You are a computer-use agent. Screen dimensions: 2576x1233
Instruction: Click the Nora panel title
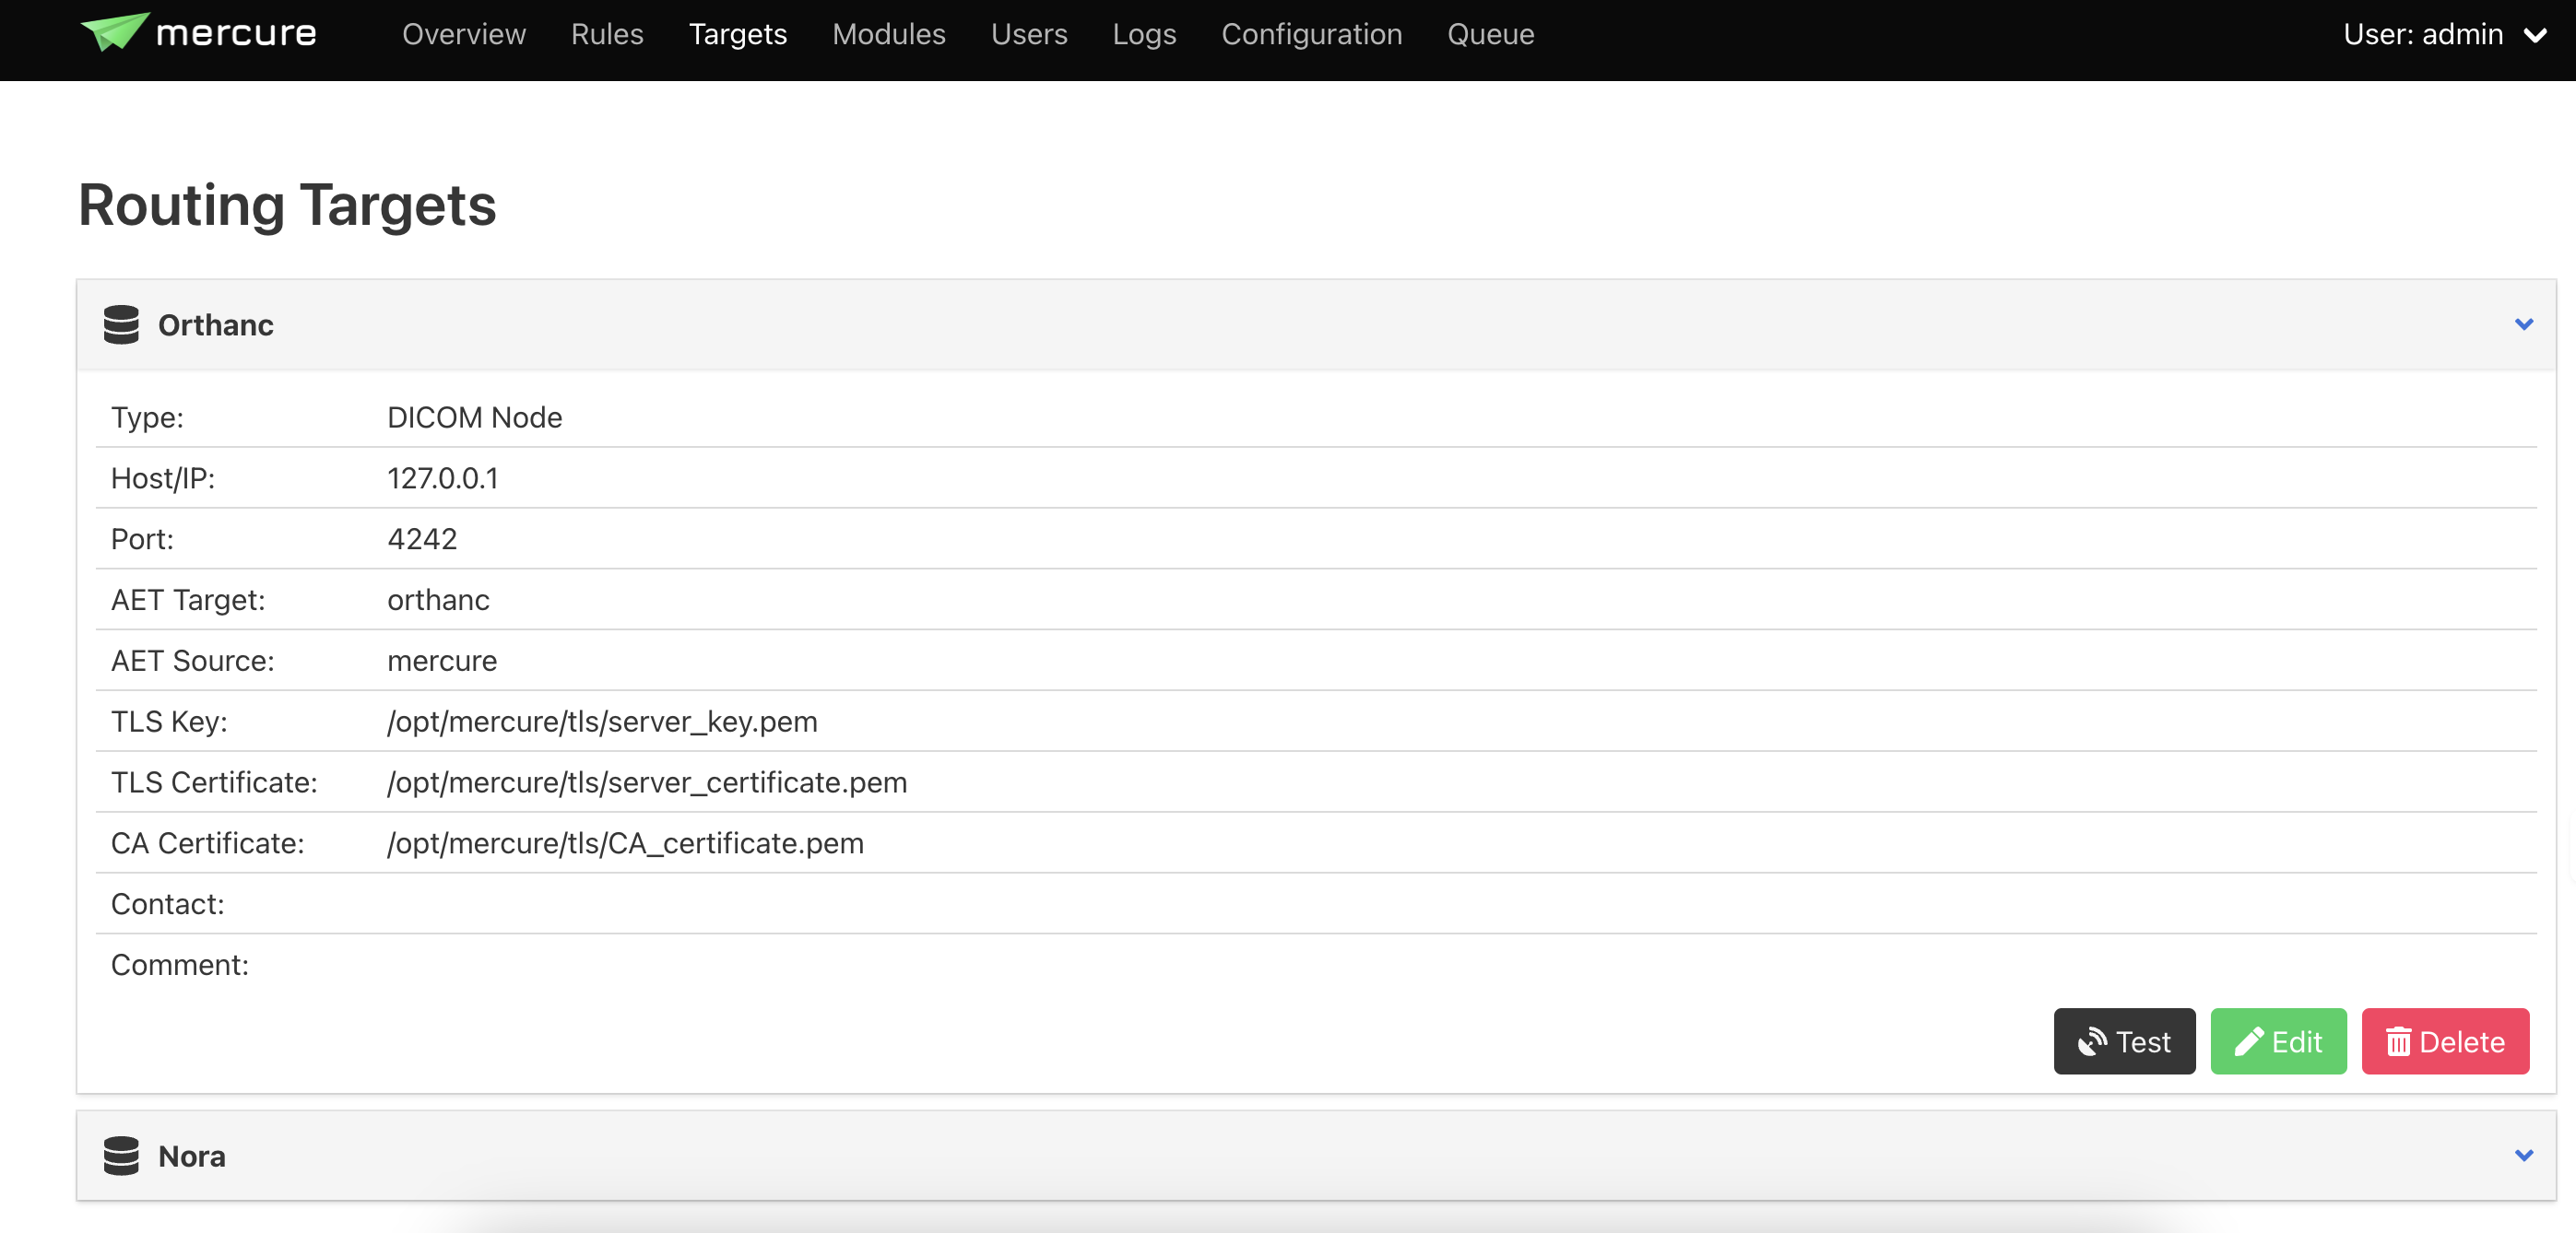click(x=192, y=1157)
